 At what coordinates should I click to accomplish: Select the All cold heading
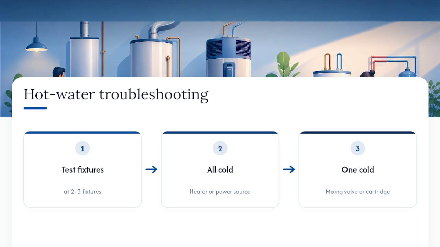point(220,170)
